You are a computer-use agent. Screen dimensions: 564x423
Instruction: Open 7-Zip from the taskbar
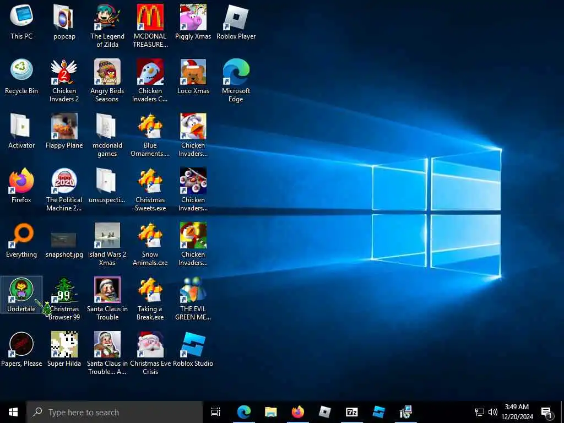point(352,412)
